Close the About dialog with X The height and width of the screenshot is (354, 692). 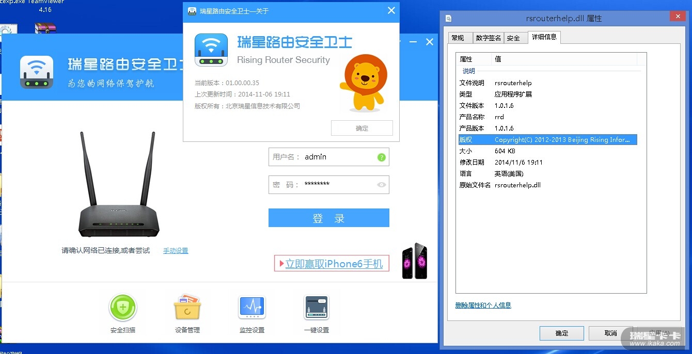pos(391,11)
